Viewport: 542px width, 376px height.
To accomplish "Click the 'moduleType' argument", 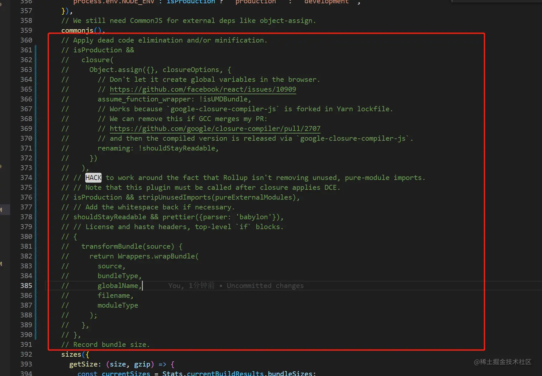I will coord(118,305).
